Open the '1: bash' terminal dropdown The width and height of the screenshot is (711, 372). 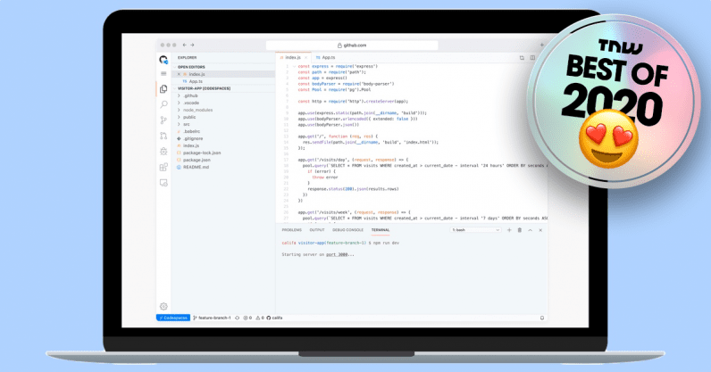(476, 230)
